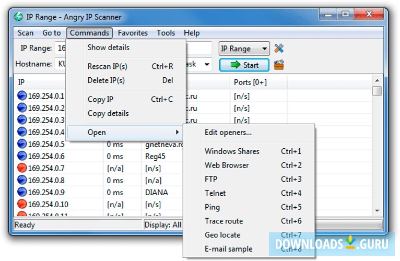Minimize the Angry IP Scanner window
This screenshot has width=400, height=261.
[328, 15]
